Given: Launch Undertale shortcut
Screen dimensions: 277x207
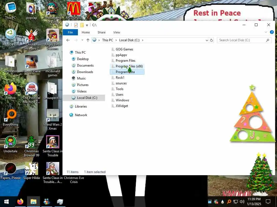Looking at the screenshot, I should coord(11,144).
